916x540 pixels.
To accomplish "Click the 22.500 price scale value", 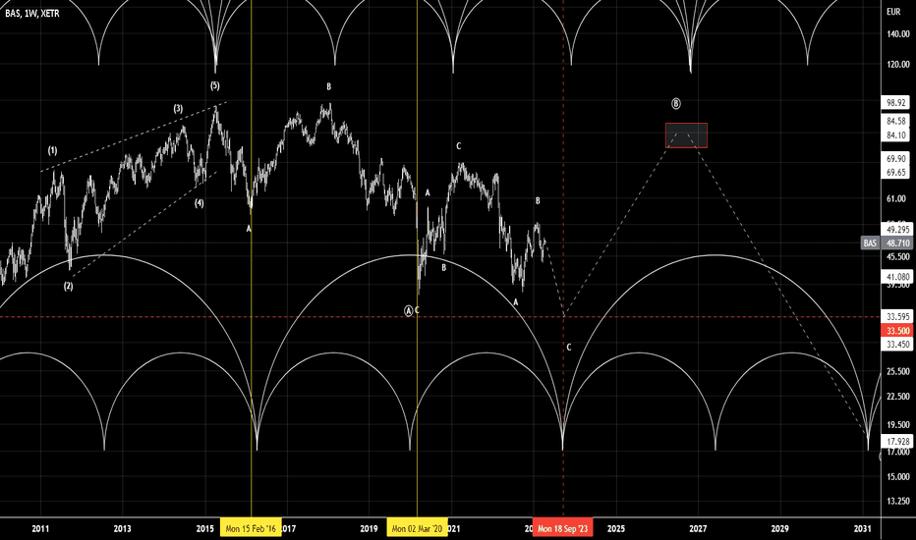I will point(898,397).
